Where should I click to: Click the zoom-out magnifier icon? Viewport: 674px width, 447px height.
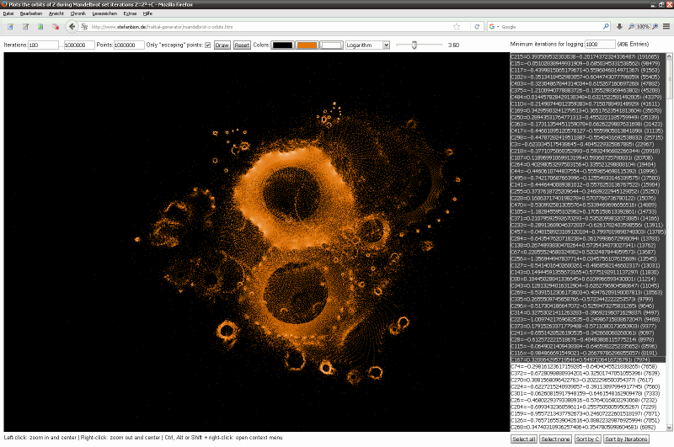point(631,27)
